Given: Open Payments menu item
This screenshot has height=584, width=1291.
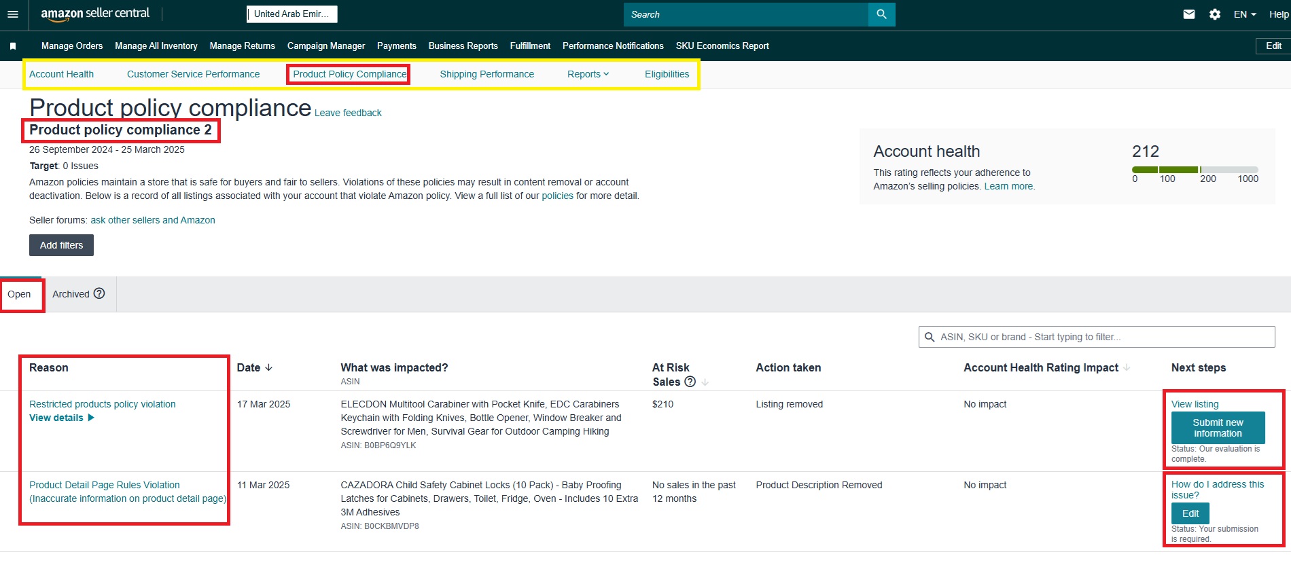Looking at the screenshot, I should pyautogui.click(x=397, y=46).
